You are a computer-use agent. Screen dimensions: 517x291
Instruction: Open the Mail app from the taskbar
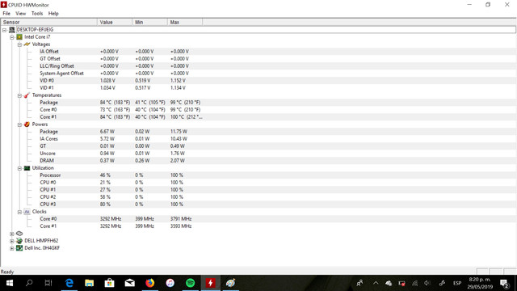point(129,283)
